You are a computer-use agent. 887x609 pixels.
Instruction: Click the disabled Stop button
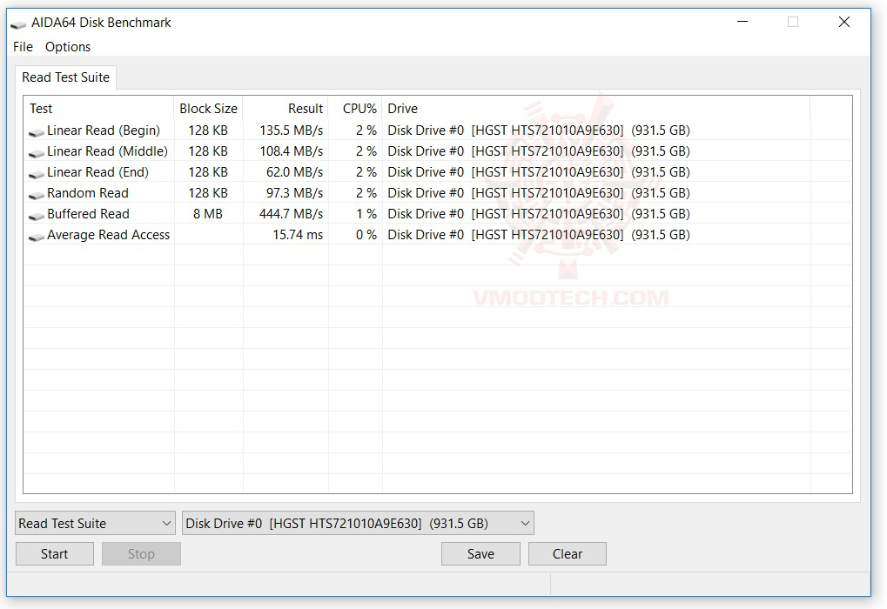point(141,553)
